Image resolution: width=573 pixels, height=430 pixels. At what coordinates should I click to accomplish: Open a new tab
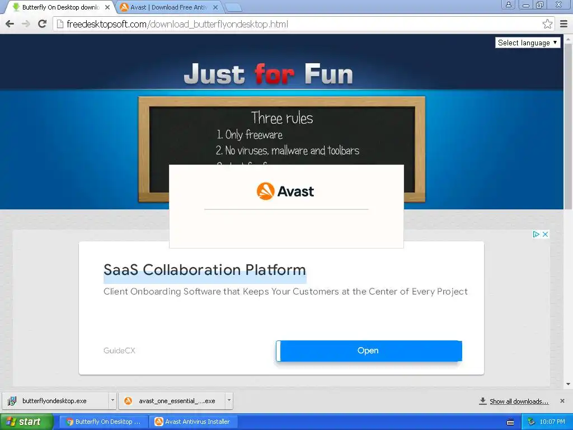coord(233,7)
